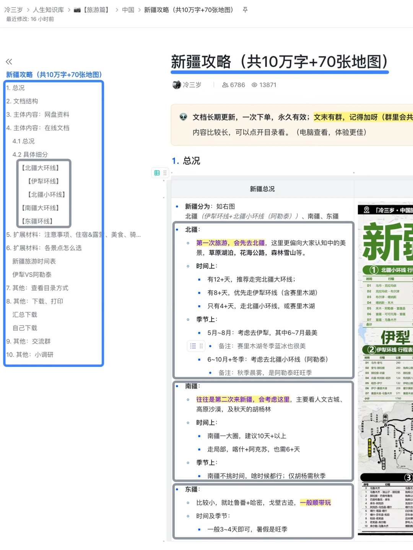Click line 有8+天，优先走伊犁环线
The width and height of the screenshot is (413, 550).
pyautogui.click(x=262, y=293)
